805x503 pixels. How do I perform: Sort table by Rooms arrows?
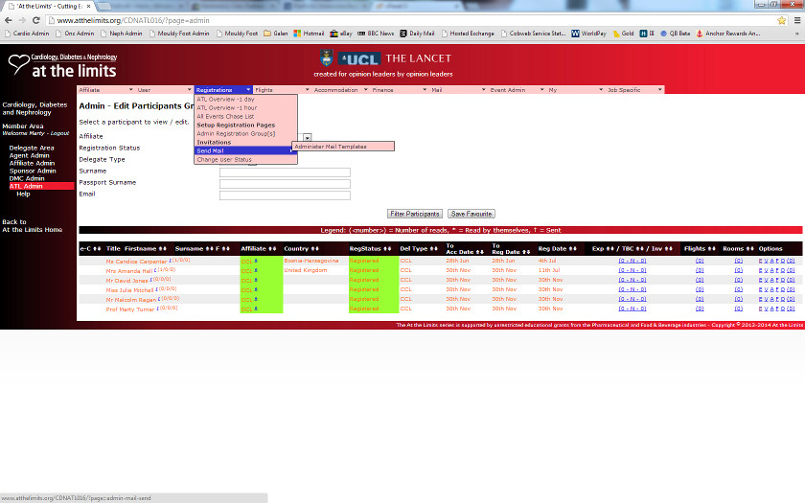750,249
